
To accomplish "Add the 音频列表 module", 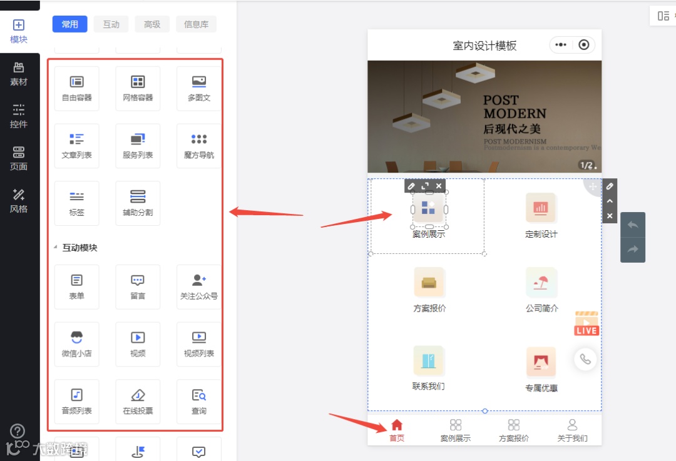I will pyautogui.click(x=77, y=401).
